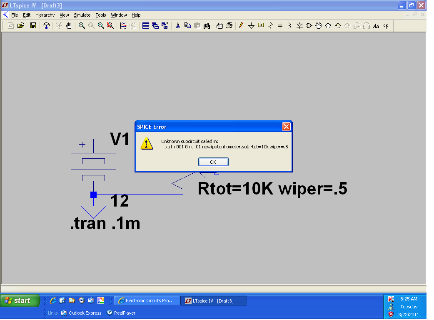Save the schematic with the floppy disk icon
The width and height of the screenshot is (434, 320).
point(33,26)
